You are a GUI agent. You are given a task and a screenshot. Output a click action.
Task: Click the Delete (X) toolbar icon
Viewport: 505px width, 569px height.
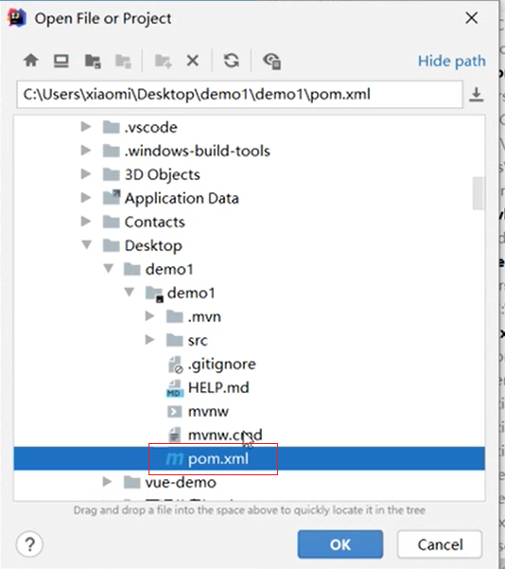point(193,61)
